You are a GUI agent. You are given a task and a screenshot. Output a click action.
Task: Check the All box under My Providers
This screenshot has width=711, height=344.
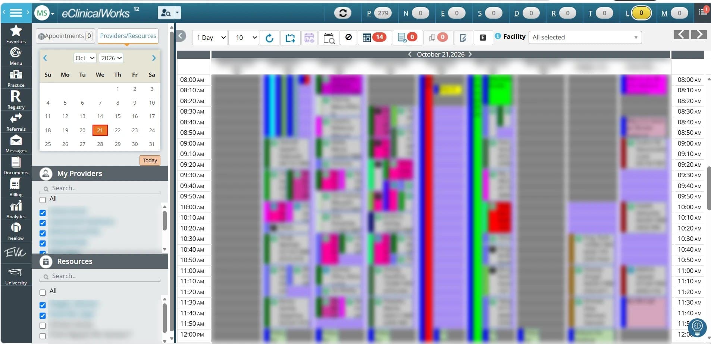point(43,200)
